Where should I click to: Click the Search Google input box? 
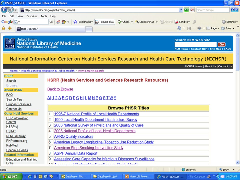point(213,10)
